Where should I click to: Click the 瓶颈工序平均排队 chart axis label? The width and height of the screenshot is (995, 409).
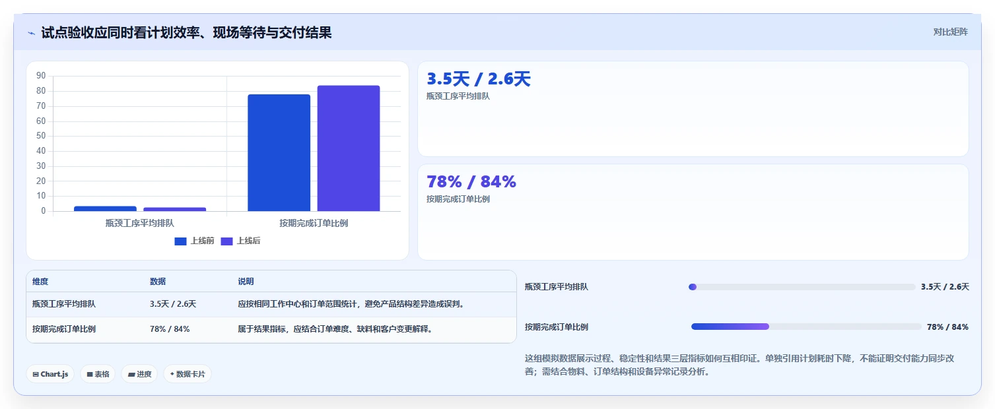point(140,223)
